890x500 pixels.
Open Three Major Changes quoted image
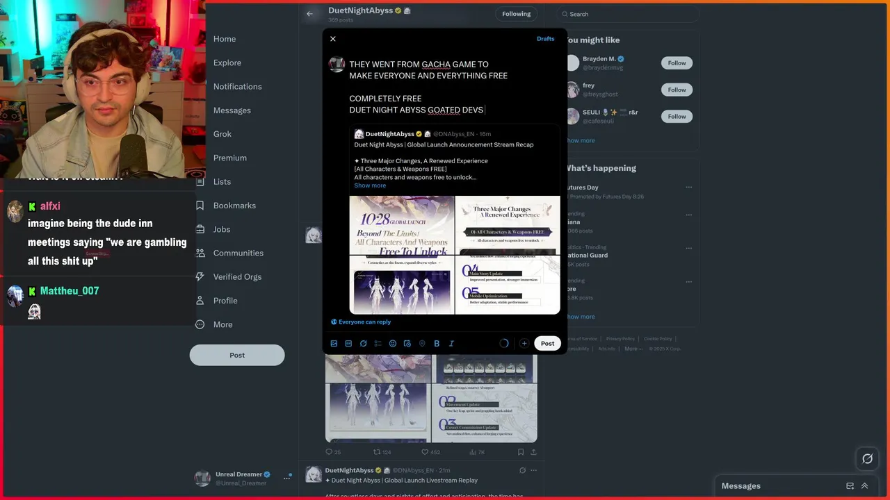click(x=508, y=225)
